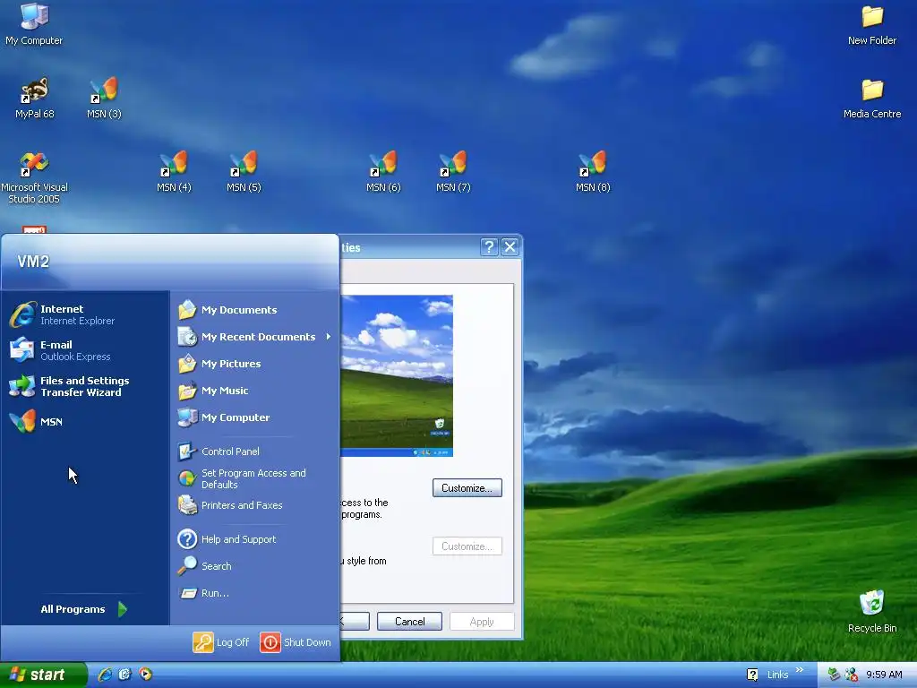This screenshot has width=917, height=688.
Task: Open Help and Support
Action: pyautogui.click(x=254, y=538)
